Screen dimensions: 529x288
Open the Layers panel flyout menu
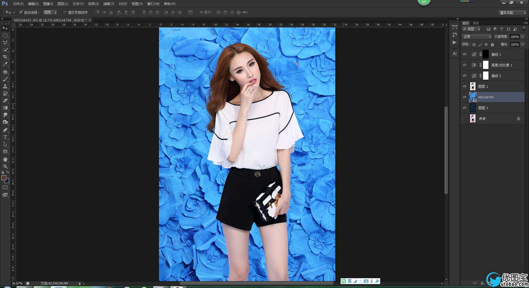tap(525, 23)
